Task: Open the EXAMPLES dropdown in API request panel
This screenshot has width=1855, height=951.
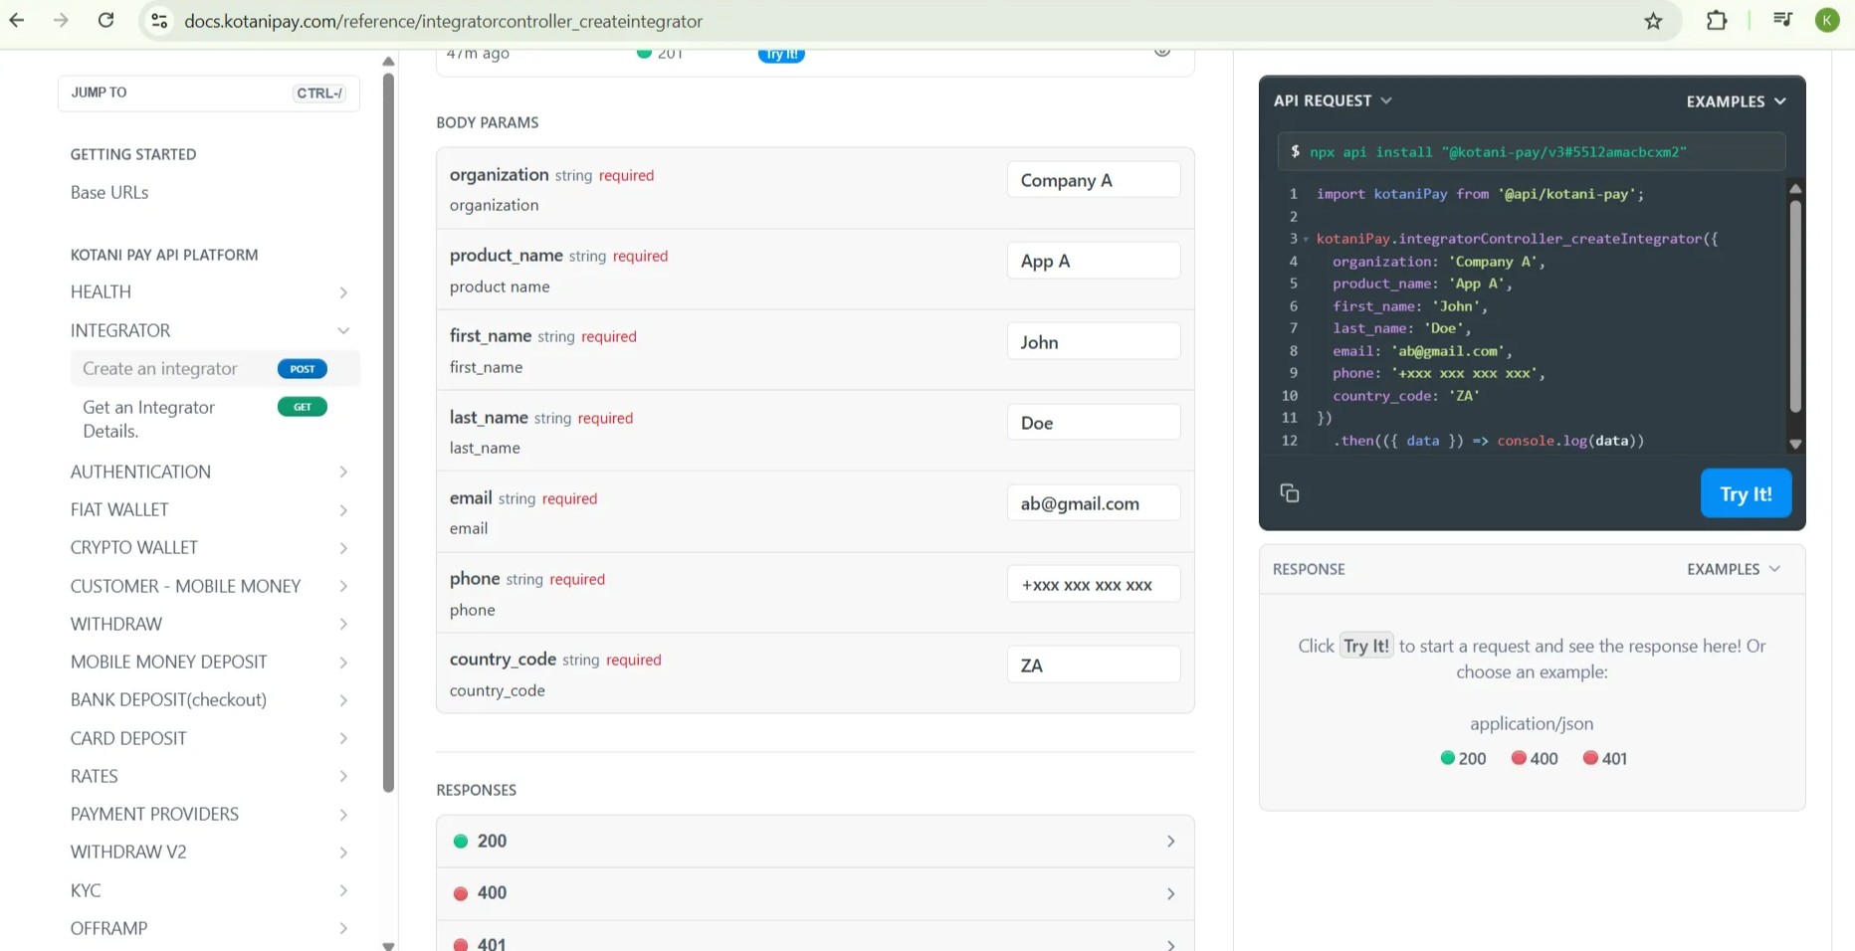Action: click(1736, 101)
